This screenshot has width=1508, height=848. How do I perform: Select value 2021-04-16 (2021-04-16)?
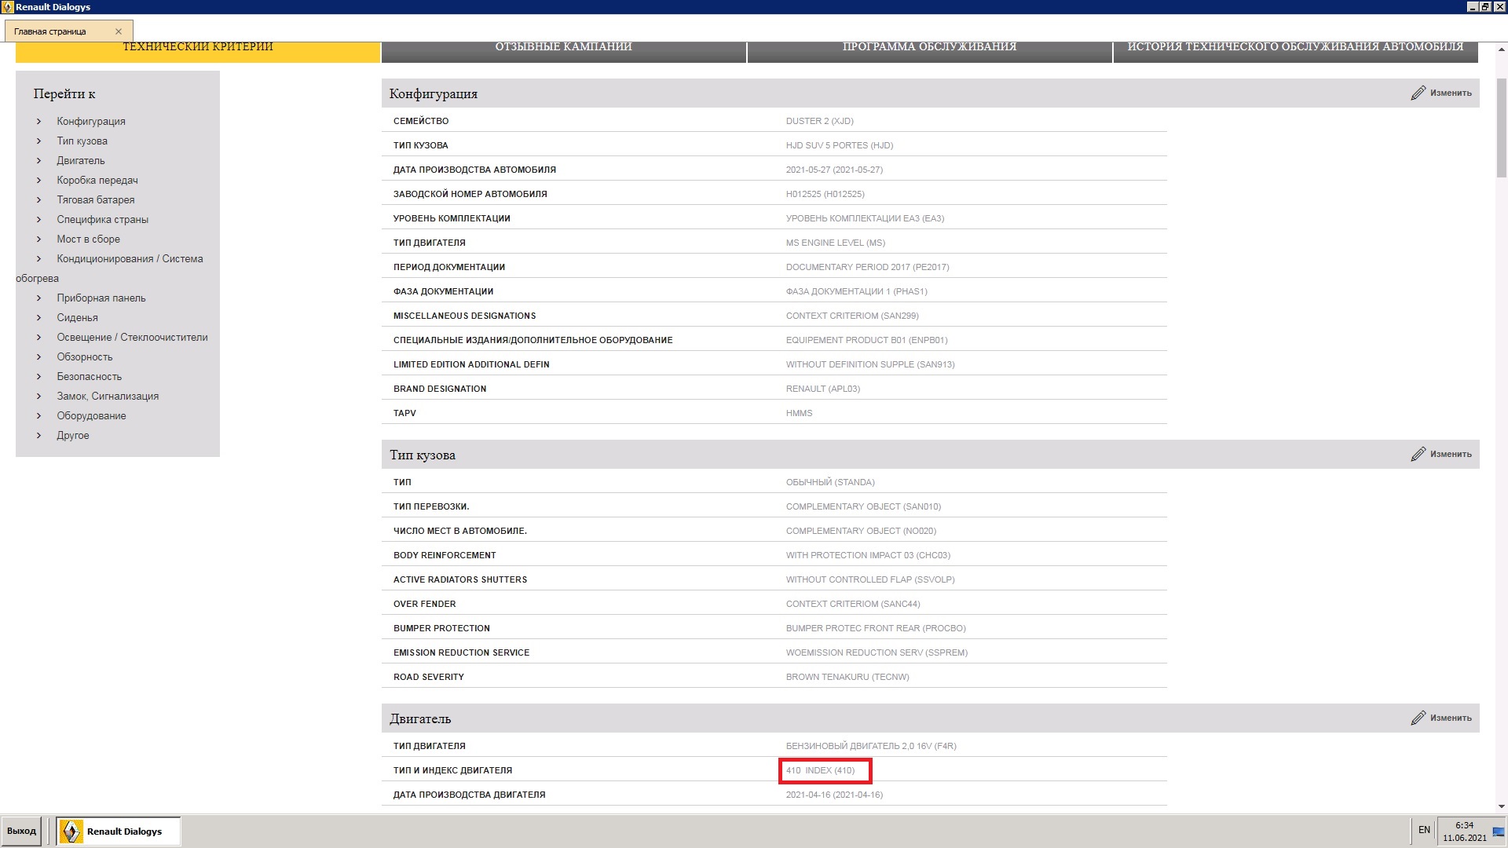pyautogui.click(x=834, y=795)
